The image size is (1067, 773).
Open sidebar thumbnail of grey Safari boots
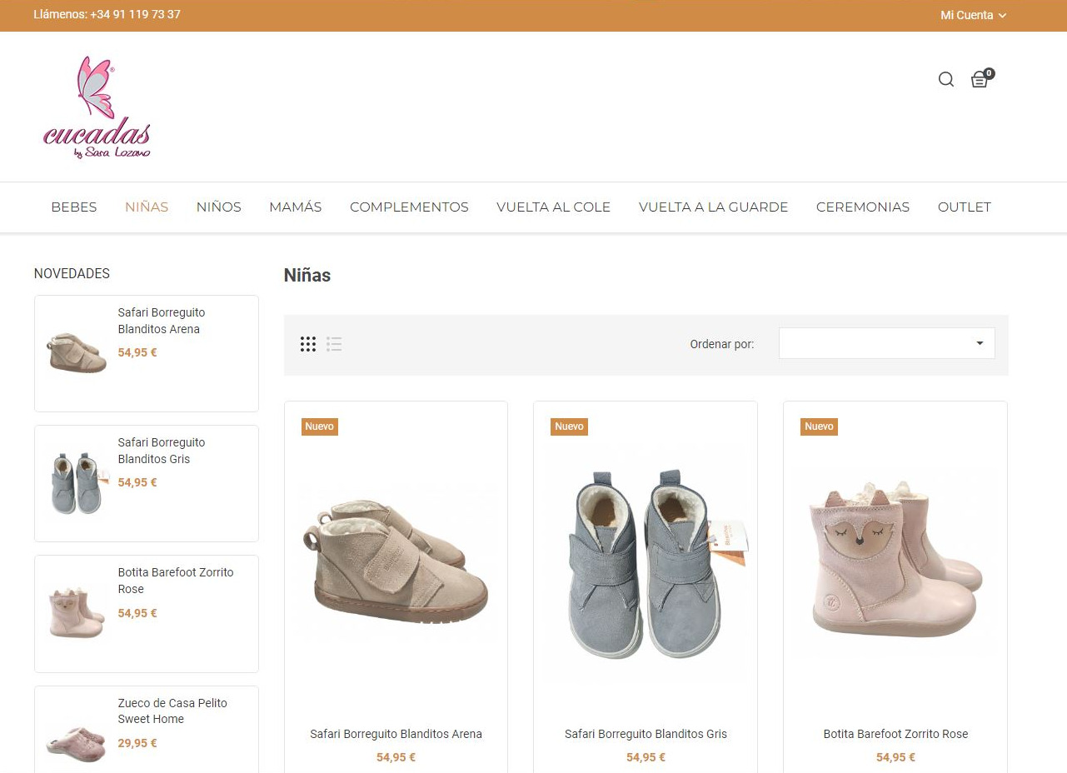pyautogui.click(x=76, y=484)
